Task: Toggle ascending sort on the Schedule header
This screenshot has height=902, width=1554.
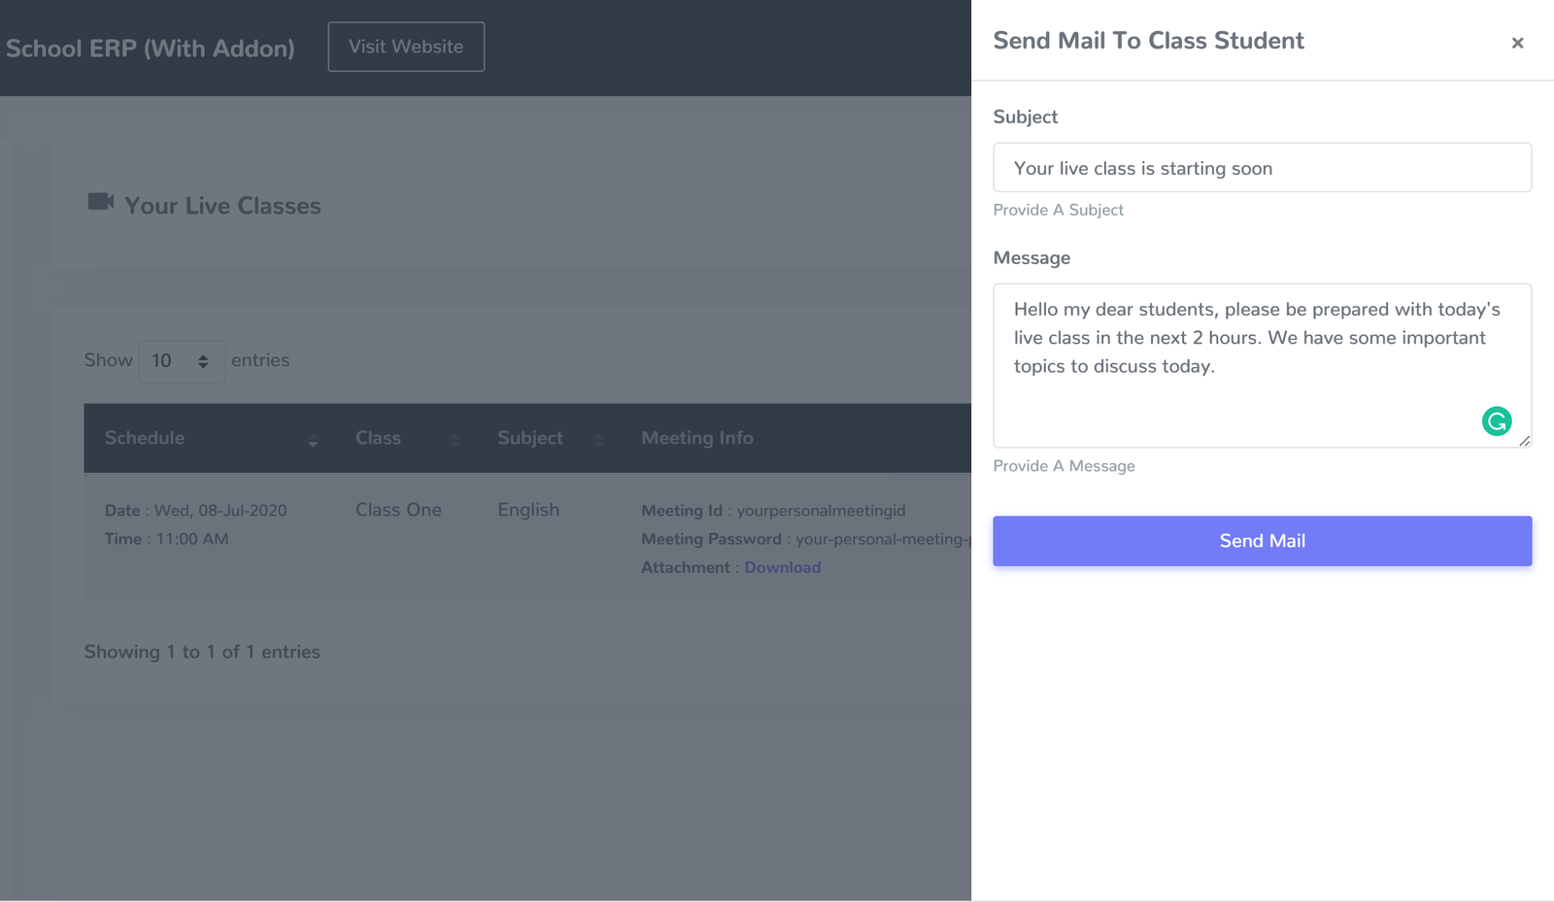Action: click(145, 438)
